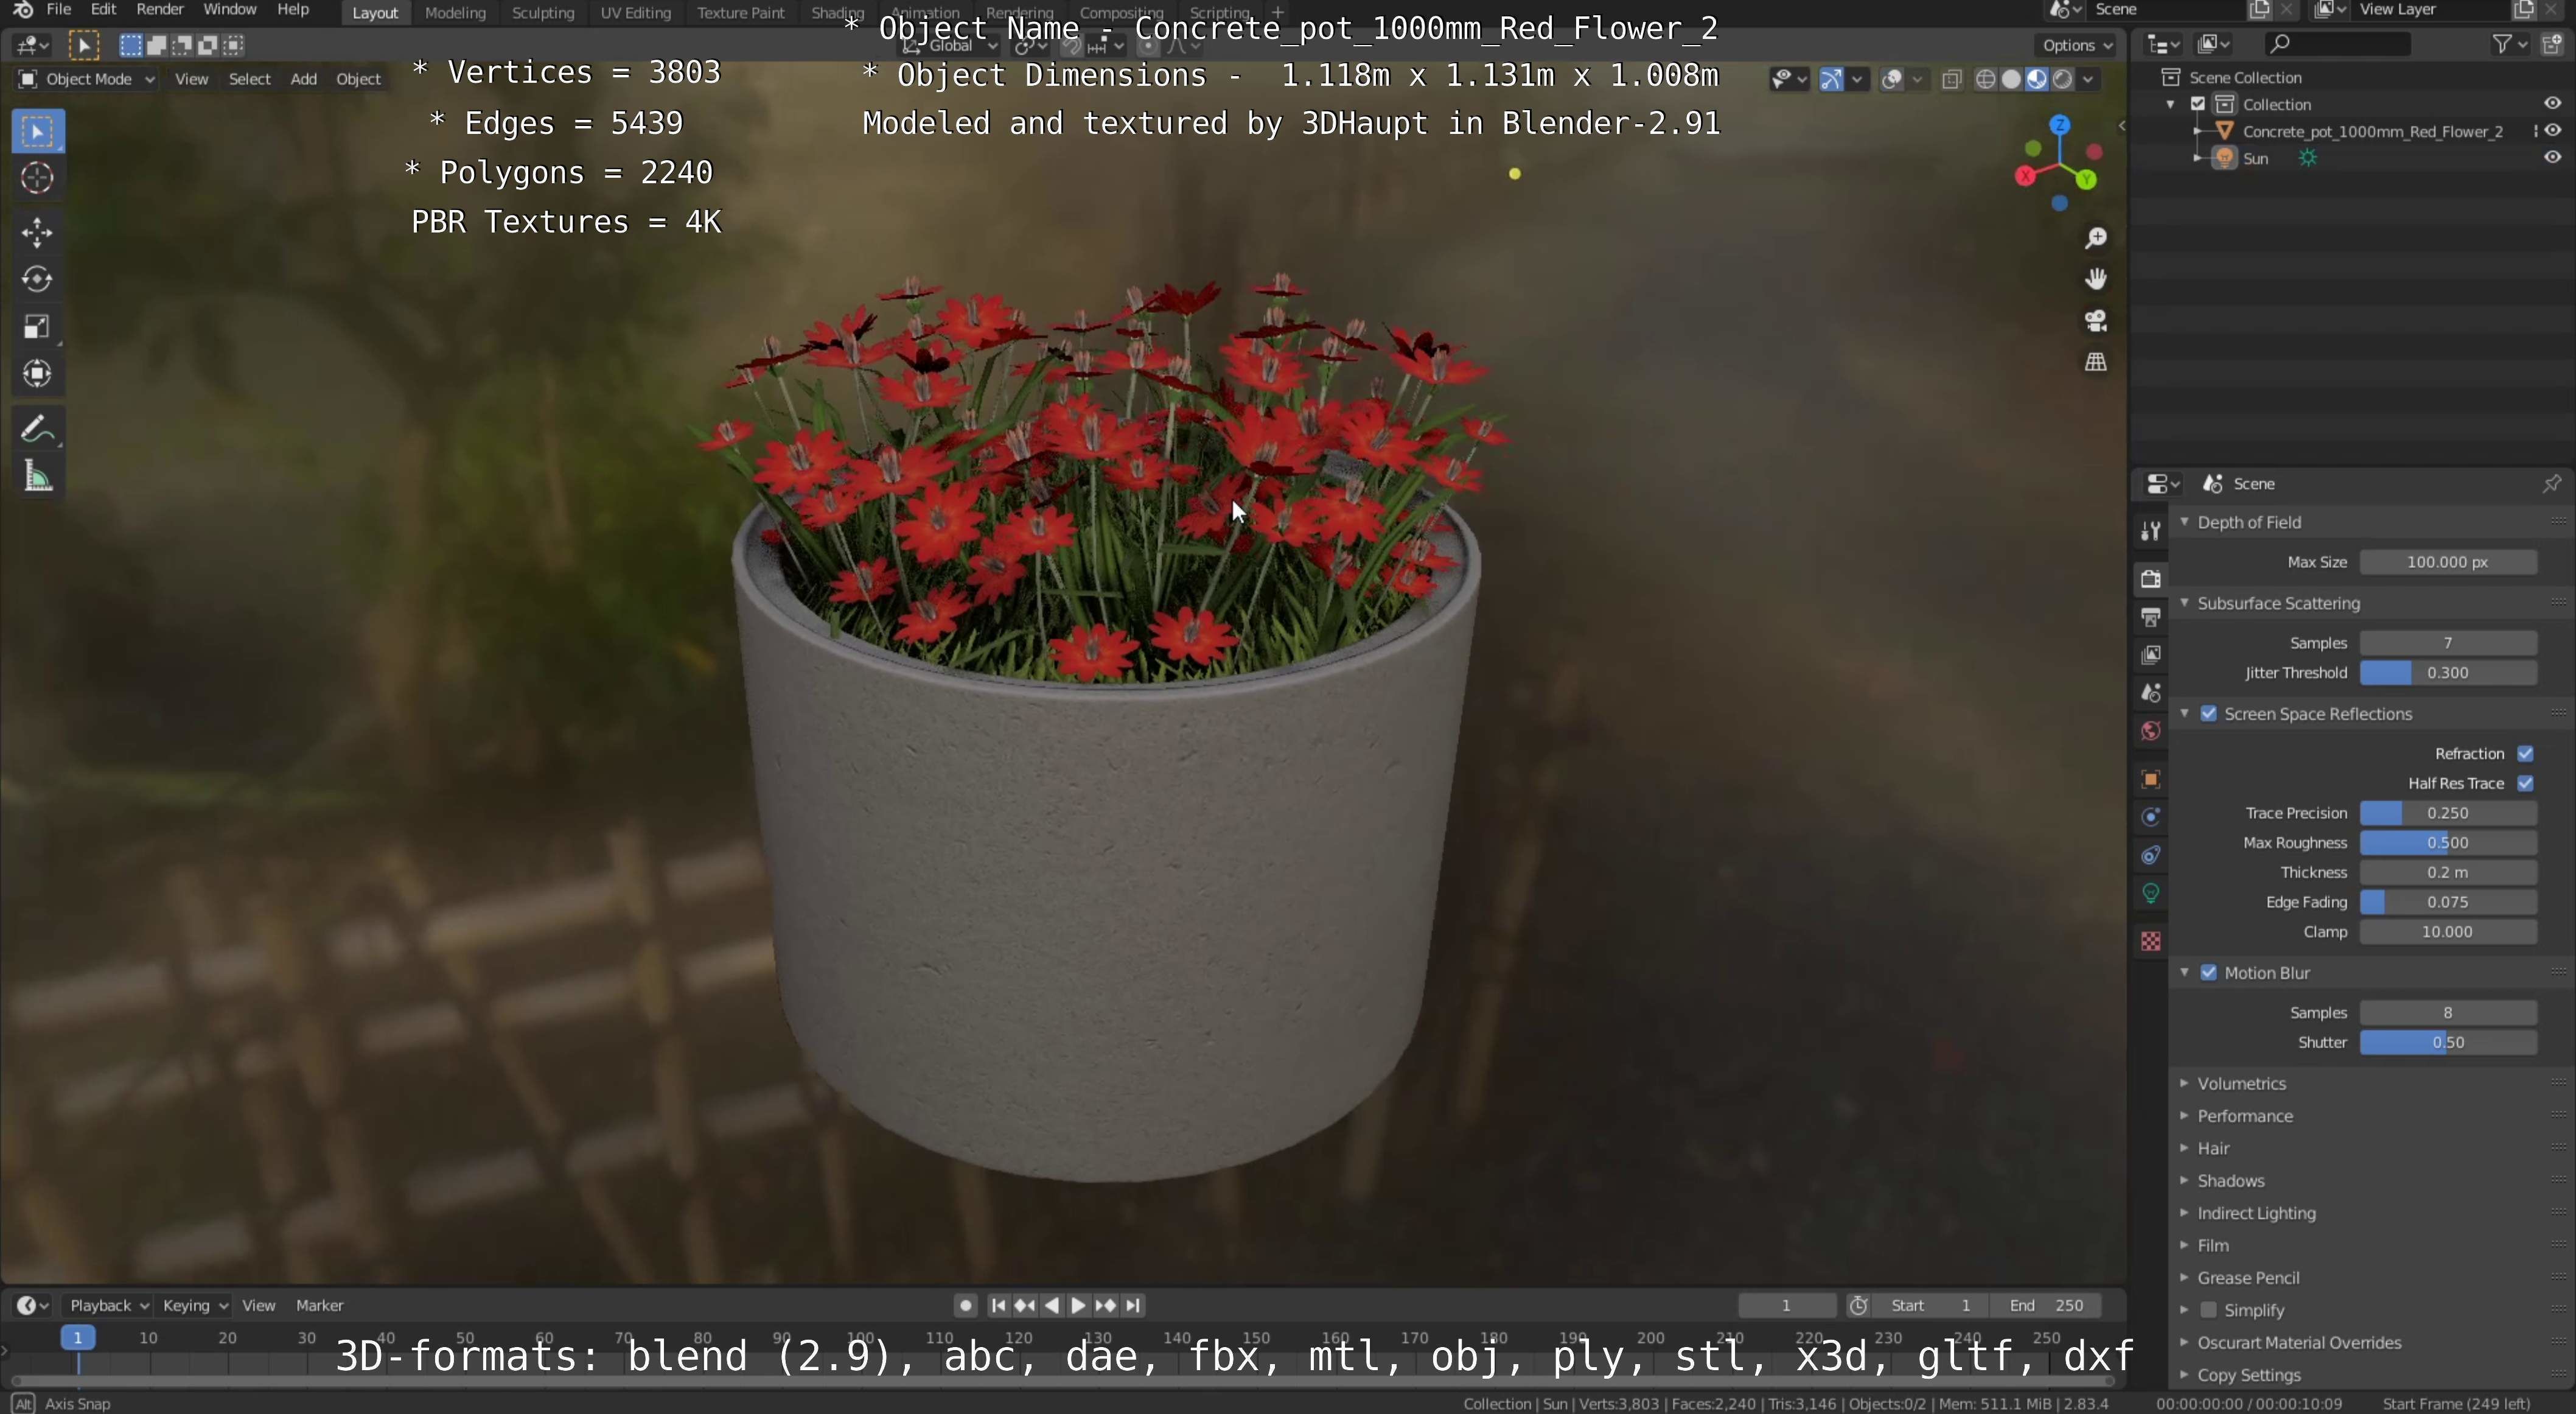Hide the Sun object with eye icon
Image resolution: width=2576 pixels, height=1414 pixels.
click(x=2553, y=158)
